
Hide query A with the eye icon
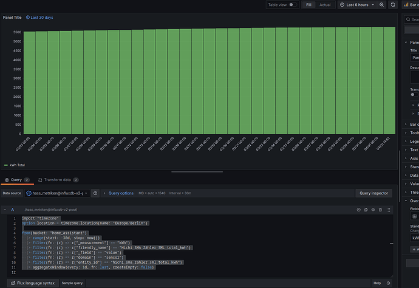[x=373, y=210]
